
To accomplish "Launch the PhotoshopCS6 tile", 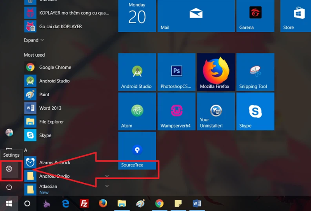I will (x=176, y=72).
